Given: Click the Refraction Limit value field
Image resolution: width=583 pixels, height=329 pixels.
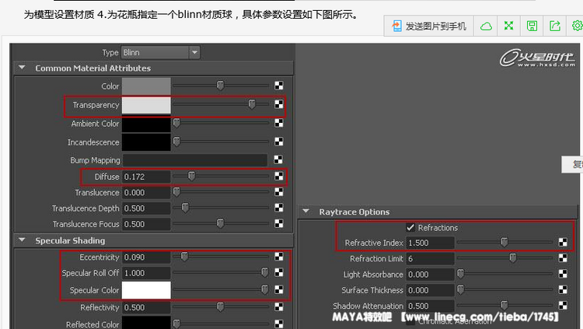Looking at the screenshot, I should (428, 259).
